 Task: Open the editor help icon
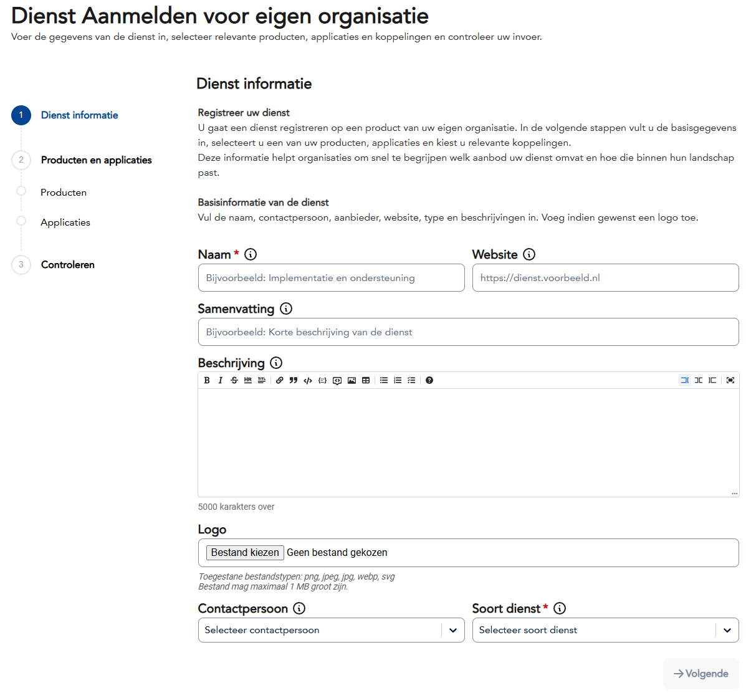(x=429, y=380)
